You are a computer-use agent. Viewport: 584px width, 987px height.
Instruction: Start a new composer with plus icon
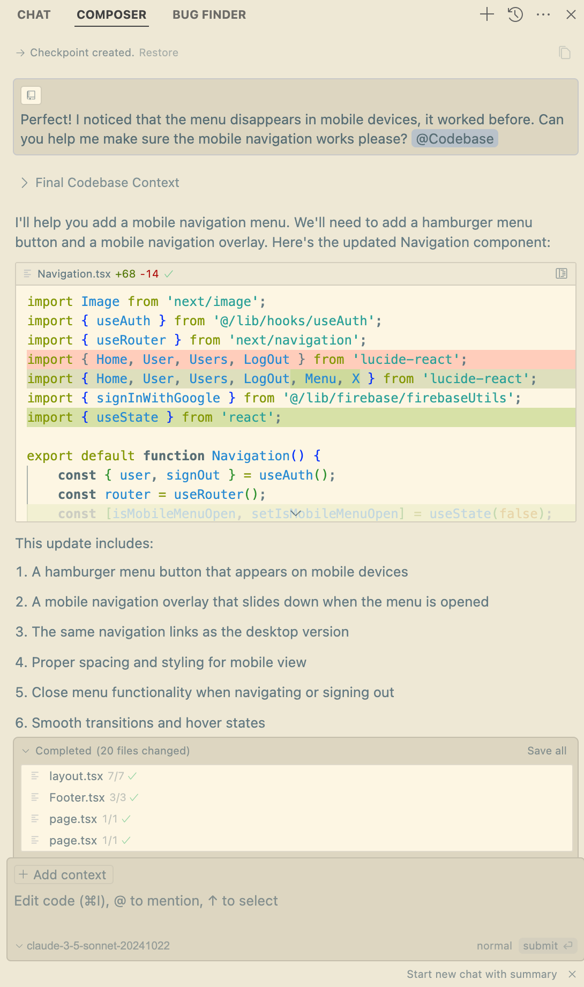(487, 14)
